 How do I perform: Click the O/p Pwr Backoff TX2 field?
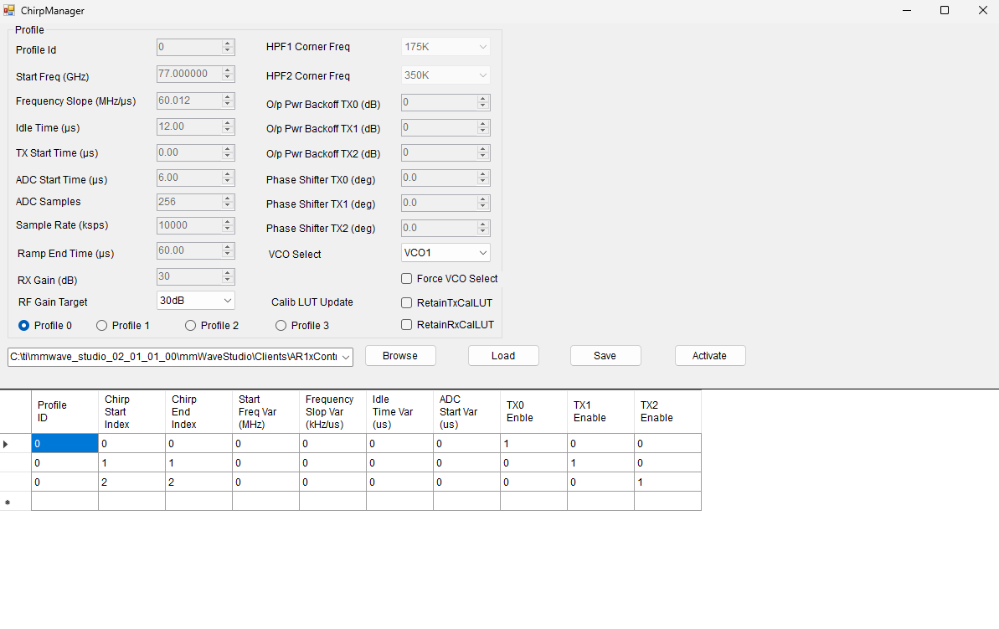(x=445, y=153)
